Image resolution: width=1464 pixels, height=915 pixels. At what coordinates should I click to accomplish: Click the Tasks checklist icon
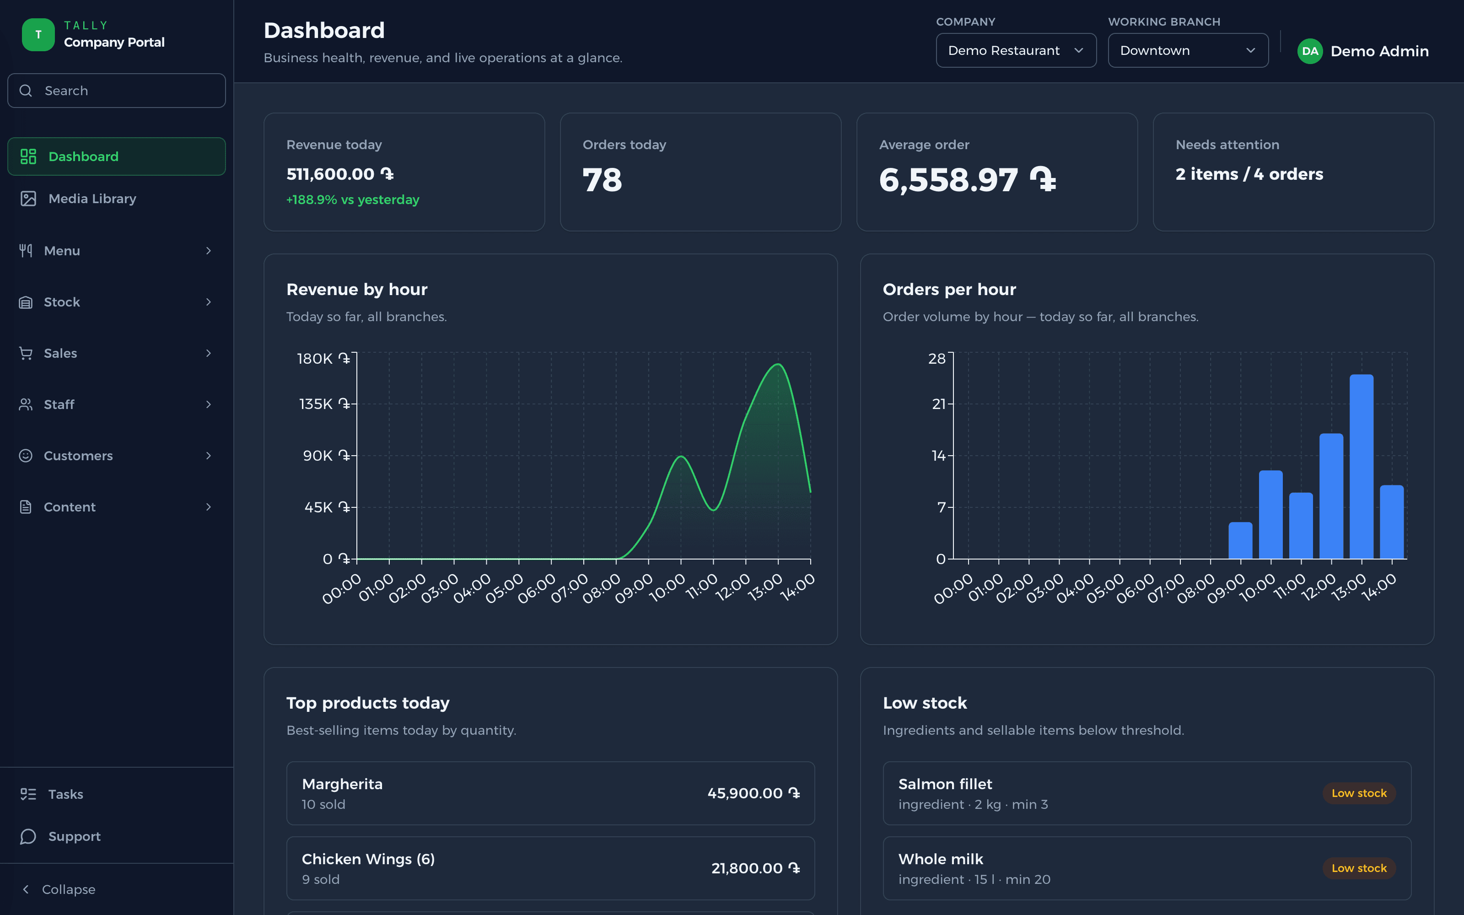coord(28,794)
